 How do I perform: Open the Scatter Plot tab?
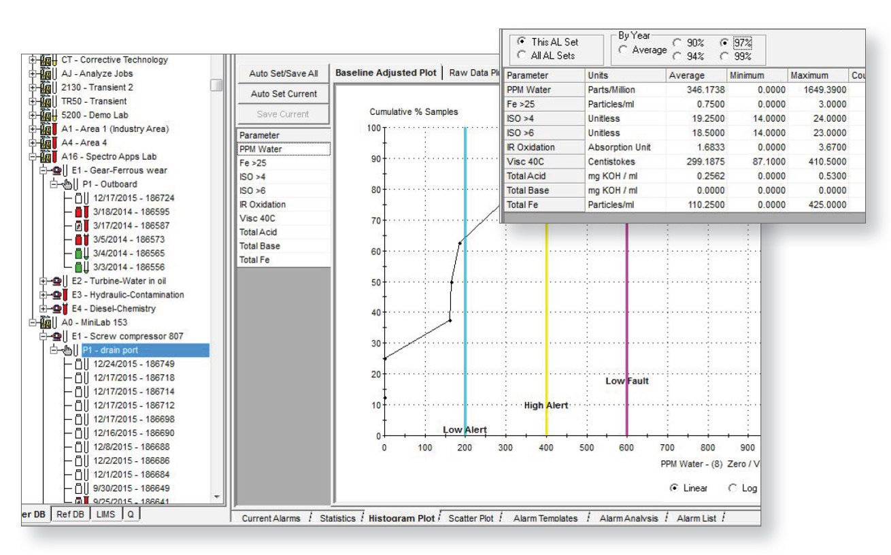(471, 518)
